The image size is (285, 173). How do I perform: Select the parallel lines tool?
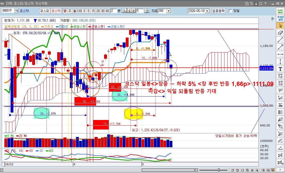tap(280, 141)
